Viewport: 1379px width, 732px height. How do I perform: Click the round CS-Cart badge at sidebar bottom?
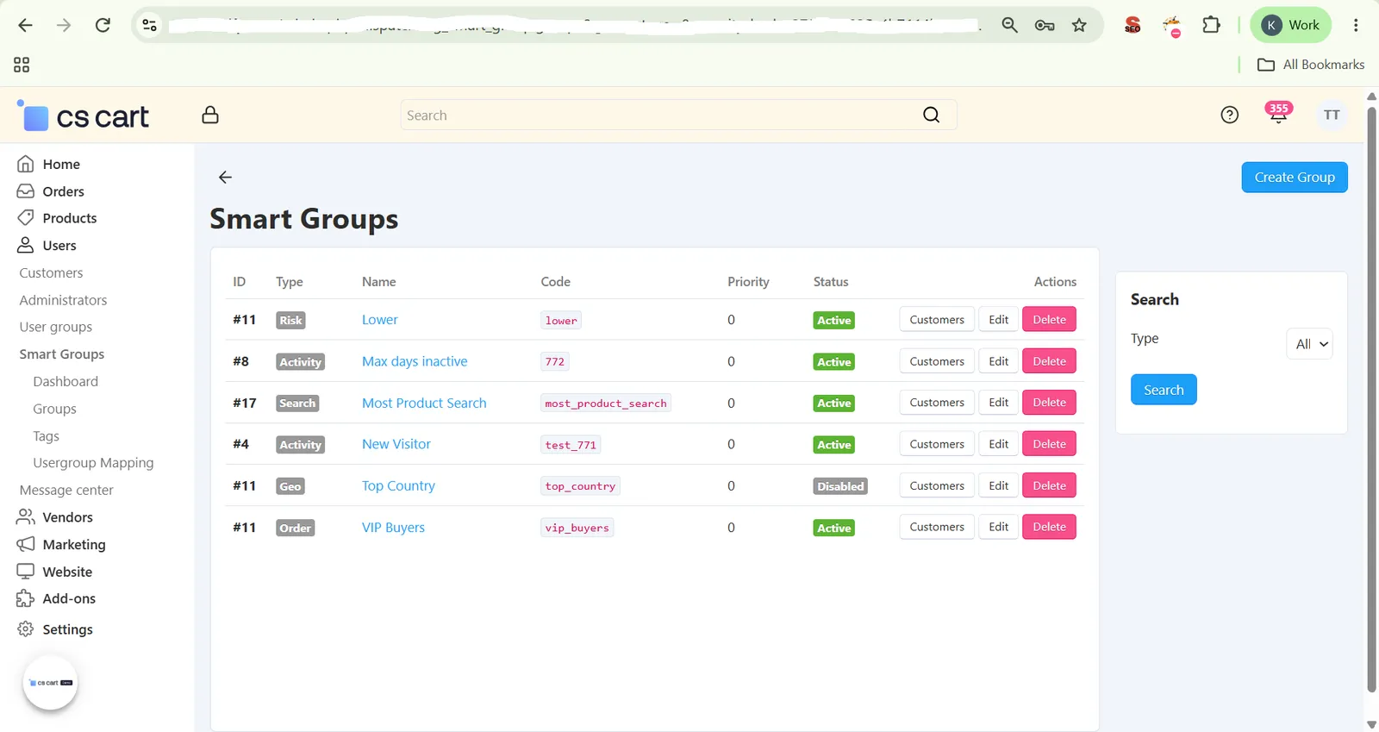click(50, 683)
